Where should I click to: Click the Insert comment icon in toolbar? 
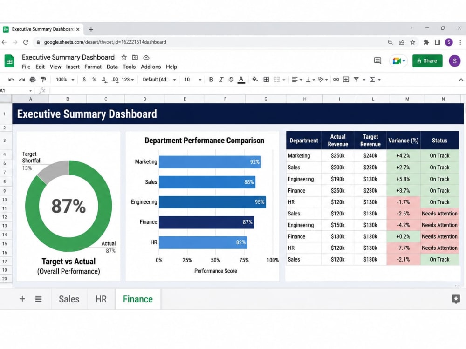pyautogui.click(x=346, y=80)
